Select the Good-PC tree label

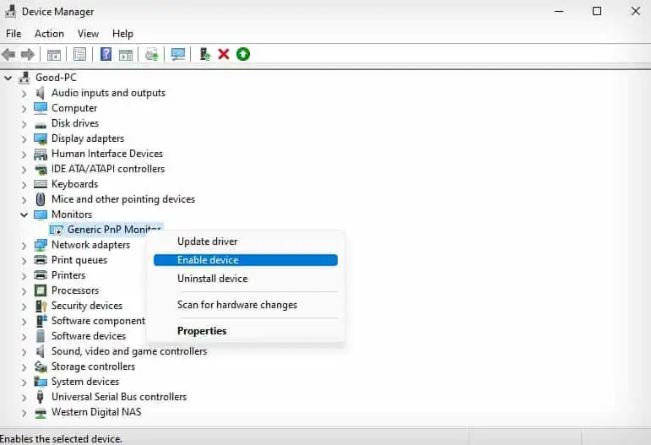[x=56, y=78]
